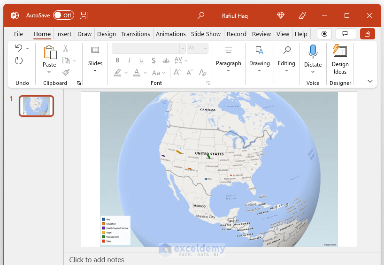Image resolution: width=384 pixels, height=265 pixels.
Task: Click the Rafiul Haq account name
Action: (x=235, y=16)
